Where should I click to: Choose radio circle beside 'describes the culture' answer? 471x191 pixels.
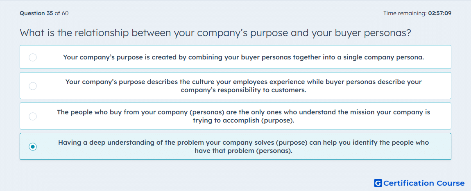click(33, 86)
